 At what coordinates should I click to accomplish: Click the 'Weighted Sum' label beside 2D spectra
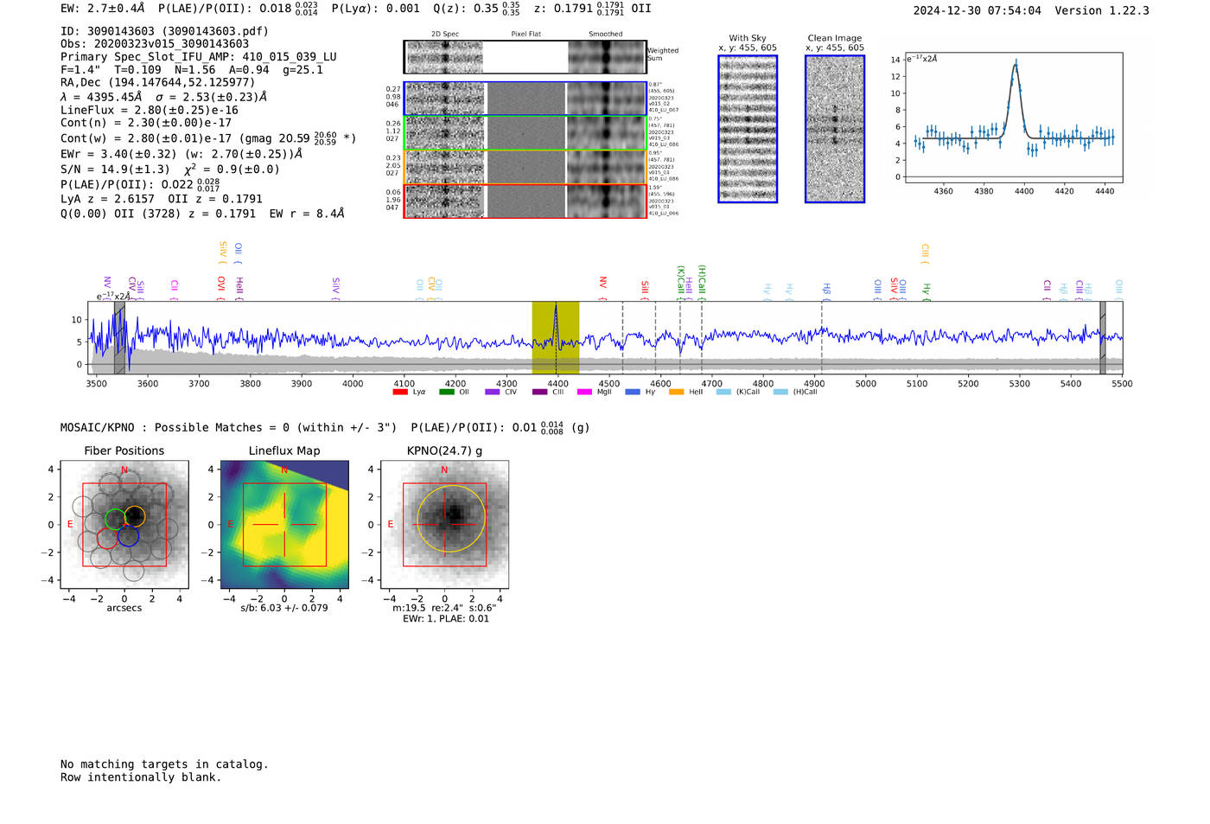(x=663, y=54)
